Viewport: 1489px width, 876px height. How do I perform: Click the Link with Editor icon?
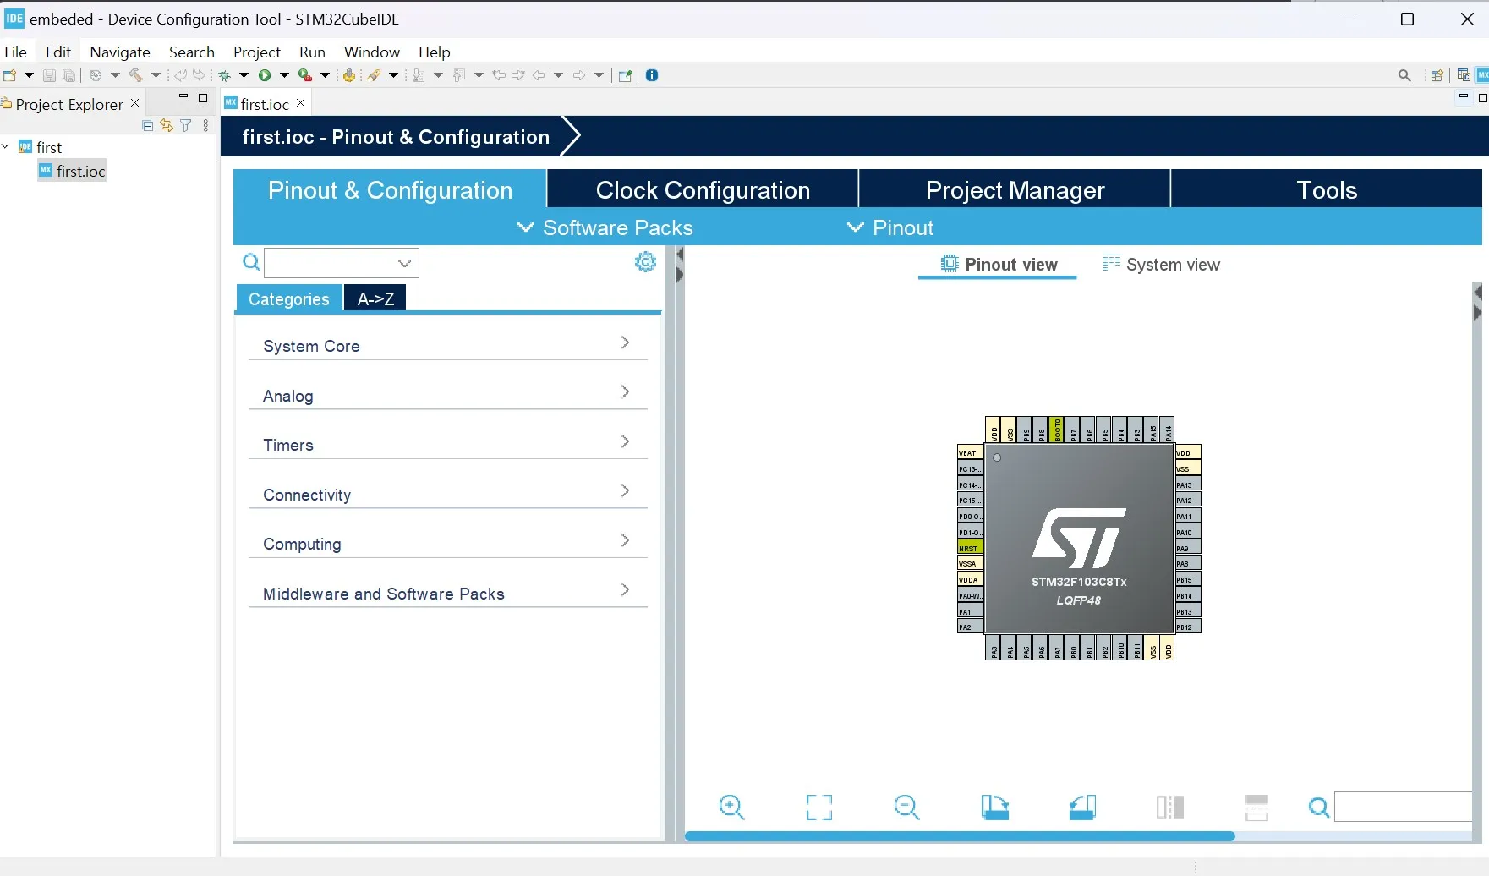point(167,125)
